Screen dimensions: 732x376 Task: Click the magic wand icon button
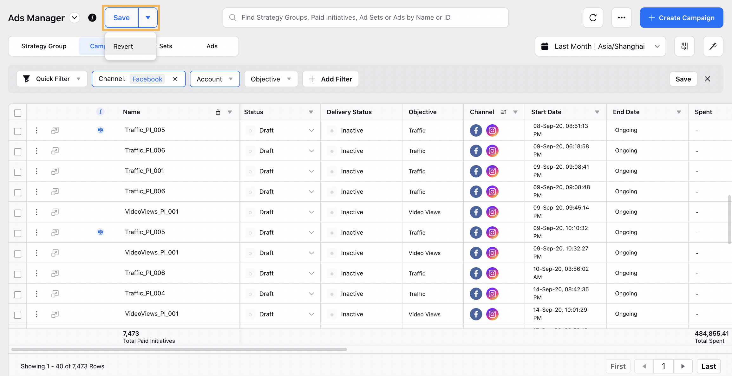713,46
